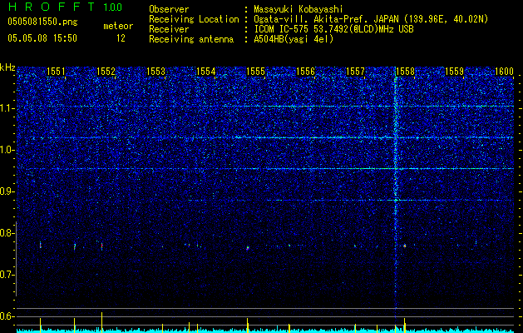
Task: Click the 1.0 kHz frequency axis label
Action: [7, 150]
